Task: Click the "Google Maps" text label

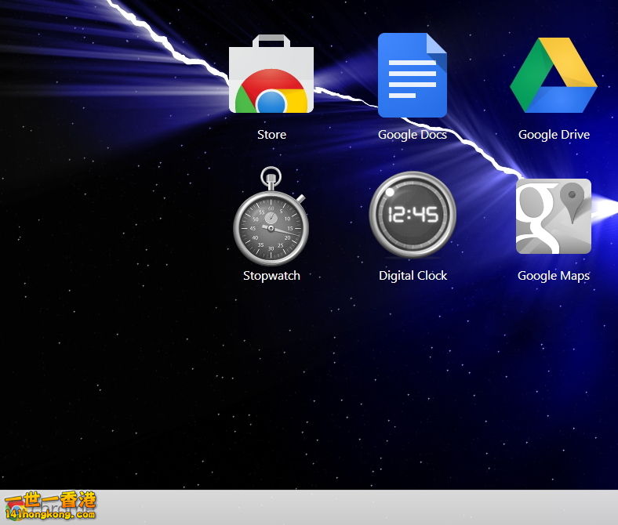Action: coord(554,276)
